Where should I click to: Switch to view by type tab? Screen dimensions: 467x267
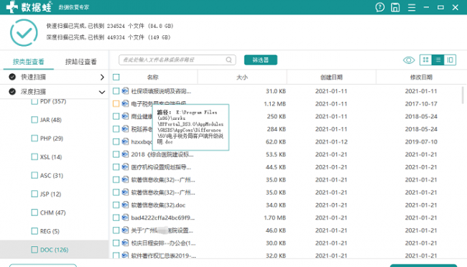pyautogui.click(x=28, y=62)
